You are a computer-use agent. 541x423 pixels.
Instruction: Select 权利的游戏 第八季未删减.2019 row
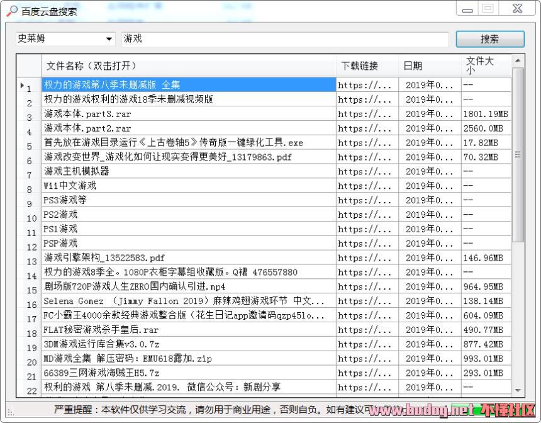(189, 387)
